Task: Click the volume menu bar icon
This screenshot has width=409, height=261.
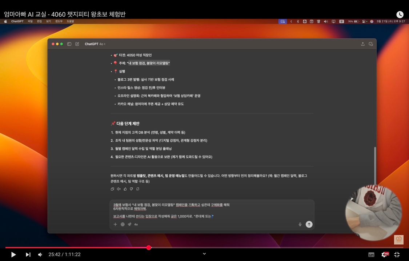Action: tap(326, 21)
